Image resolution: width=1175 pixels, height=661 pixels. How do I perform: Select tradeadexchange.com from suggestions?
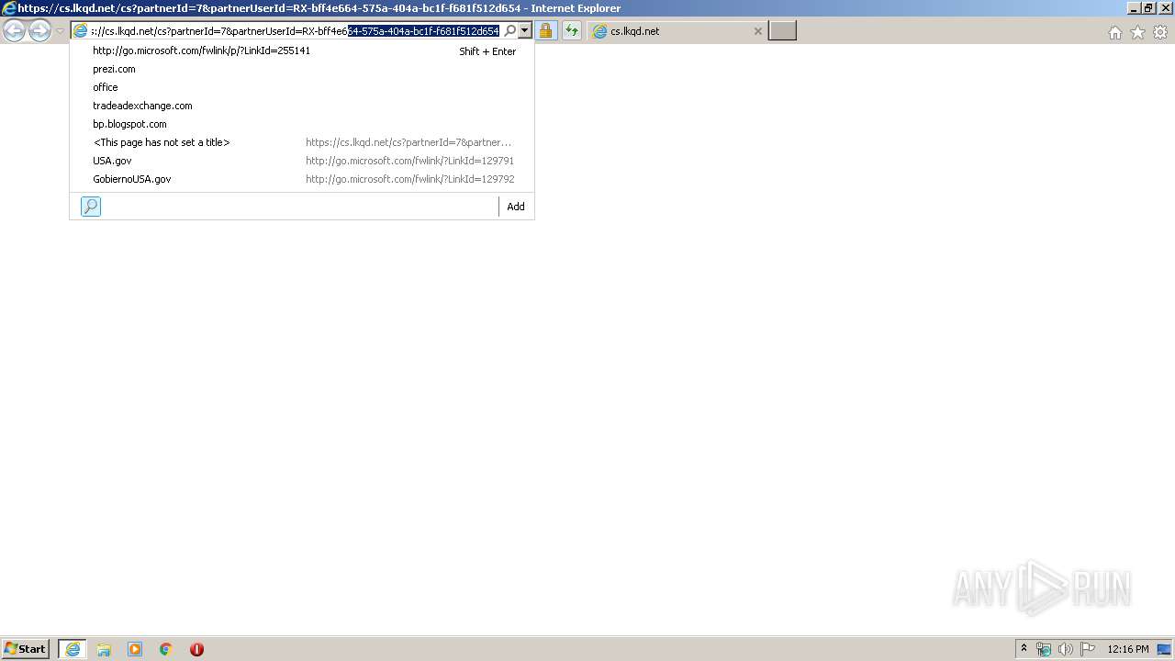[x=301, y=106]
